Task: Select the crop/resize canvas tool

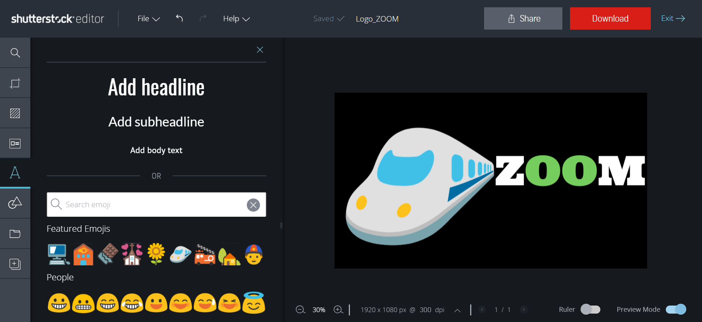Action: pos(15,83)
